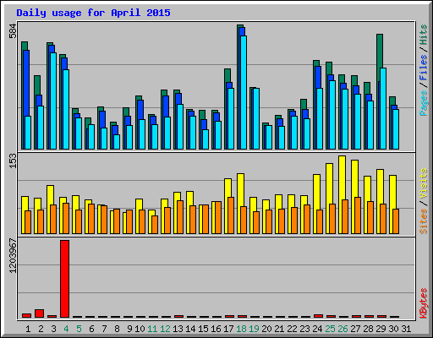Screen dimensions: 433x338
Task: Click day label "3" on the x-axis
Action: (53, 329)
